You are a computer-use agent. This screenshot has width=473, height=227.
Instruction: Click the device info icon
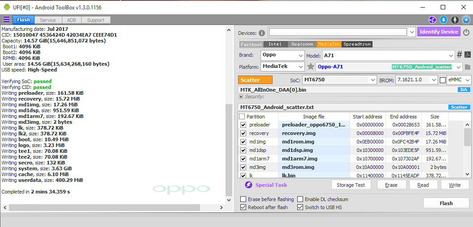coord(262,33)
